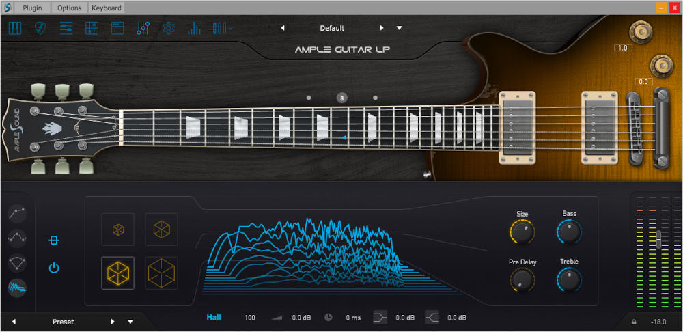The width and height of the screenshot is (683, 332).
Task: Click the 100 size value
Action: [249, 318]
